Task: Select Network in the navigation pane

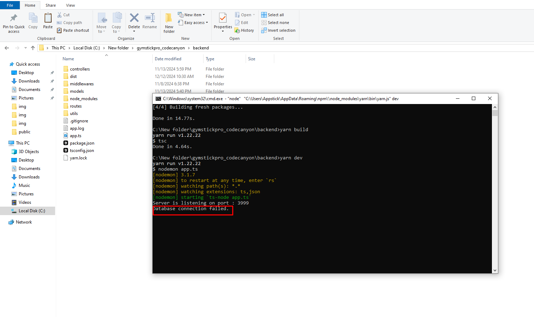Action: tap(24, 222)
